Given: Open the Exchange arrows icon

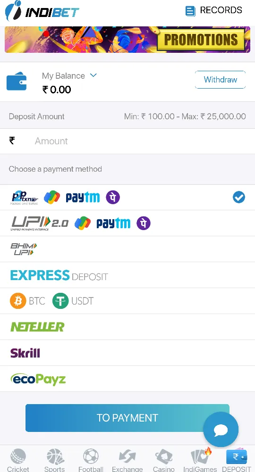Looking at the screenshot, I should (x=127, y=456).
